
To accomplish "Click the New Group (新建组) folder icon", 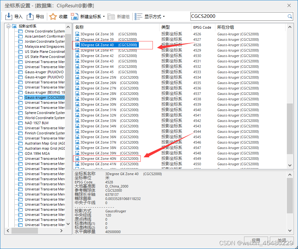I will tap(111, 17).
